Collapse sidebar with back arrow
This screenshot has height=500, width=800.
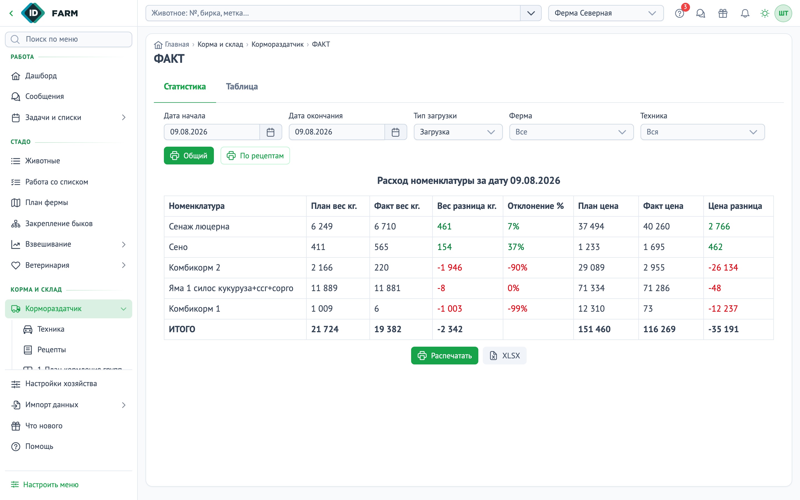[x=11, y=13]
